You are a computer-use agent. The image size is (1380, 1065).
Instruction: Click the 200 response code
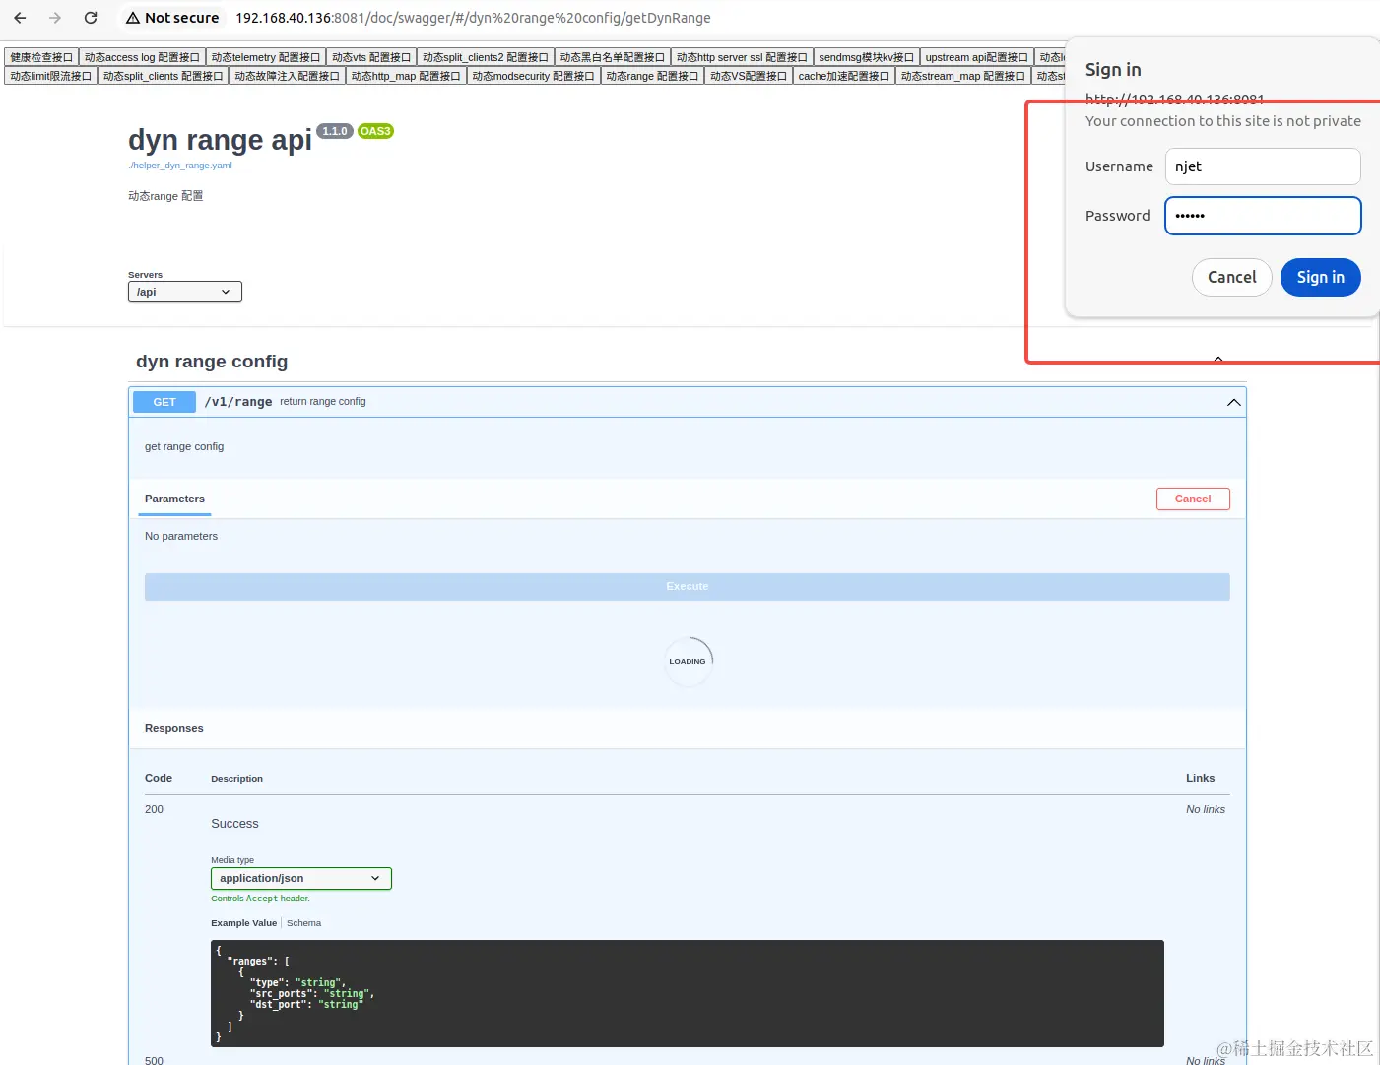[155, 809]
